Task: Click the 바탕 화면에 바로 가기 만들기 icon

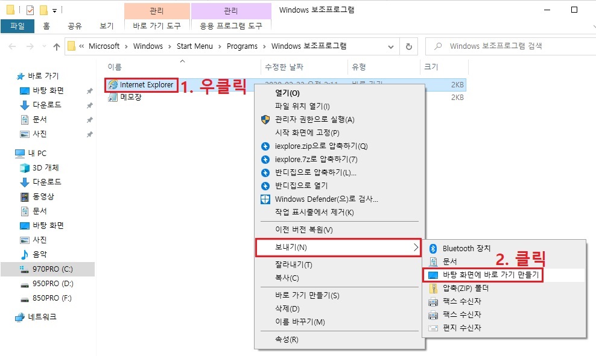Action: (x=433, y=275)
